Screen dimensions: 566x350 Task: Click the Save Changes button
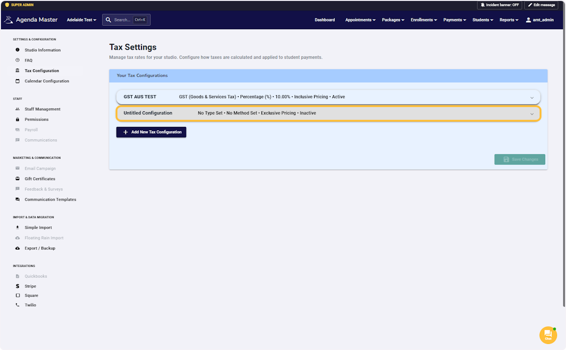(520, 159)
